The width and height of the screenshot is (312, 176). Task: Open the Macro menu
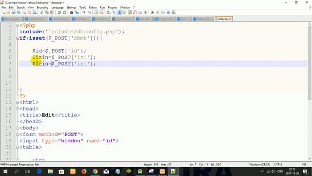click(93, 8)
